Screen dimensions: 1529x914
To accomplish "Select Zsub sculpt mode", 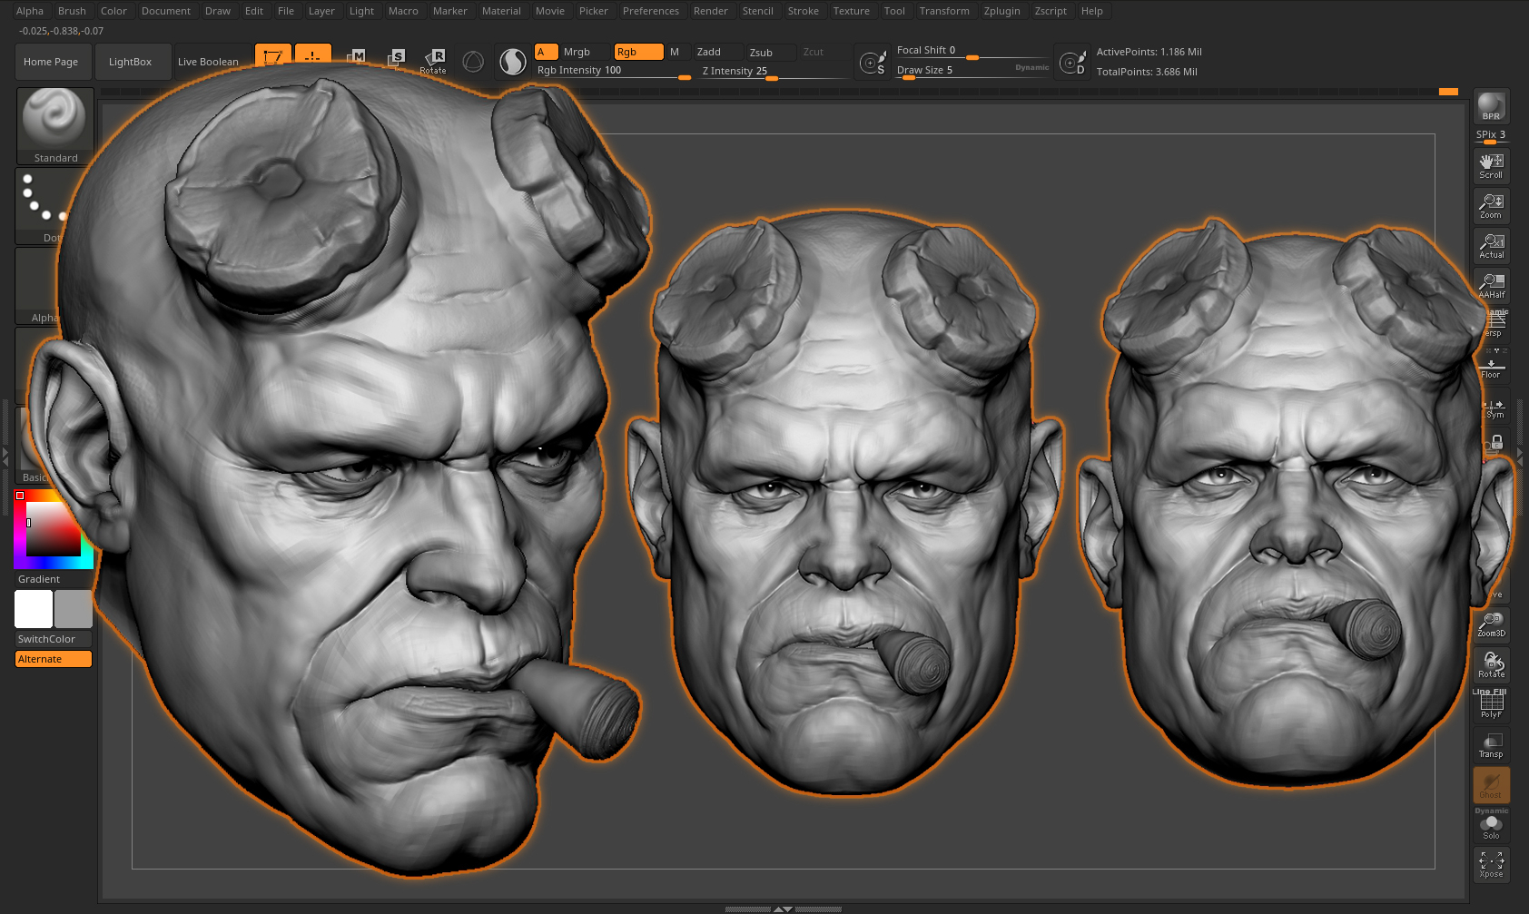I will click(771, 52).
